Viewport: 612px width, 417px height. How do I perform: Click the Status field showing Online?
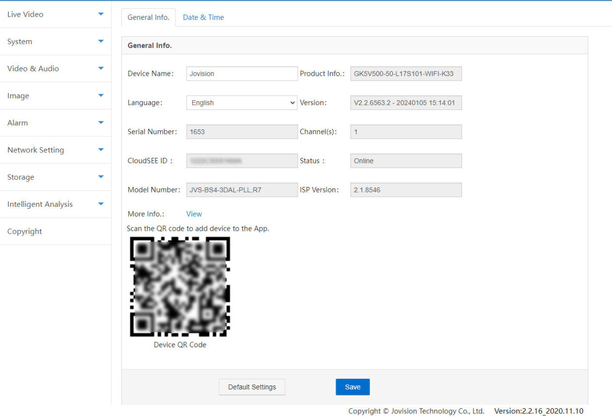point(406,161)
